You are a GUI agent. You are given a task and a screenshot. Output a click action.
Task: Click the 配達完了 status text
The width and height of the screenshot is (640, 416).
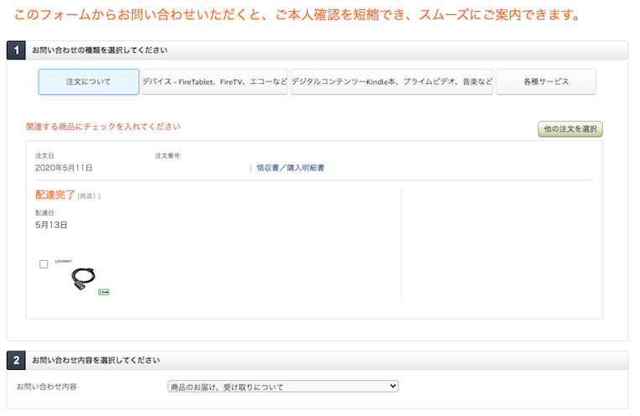click(x=54, y=195)
